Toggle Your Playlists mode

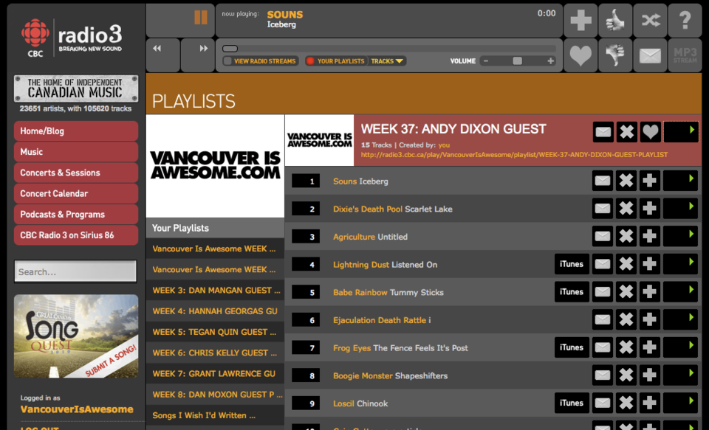336,61
